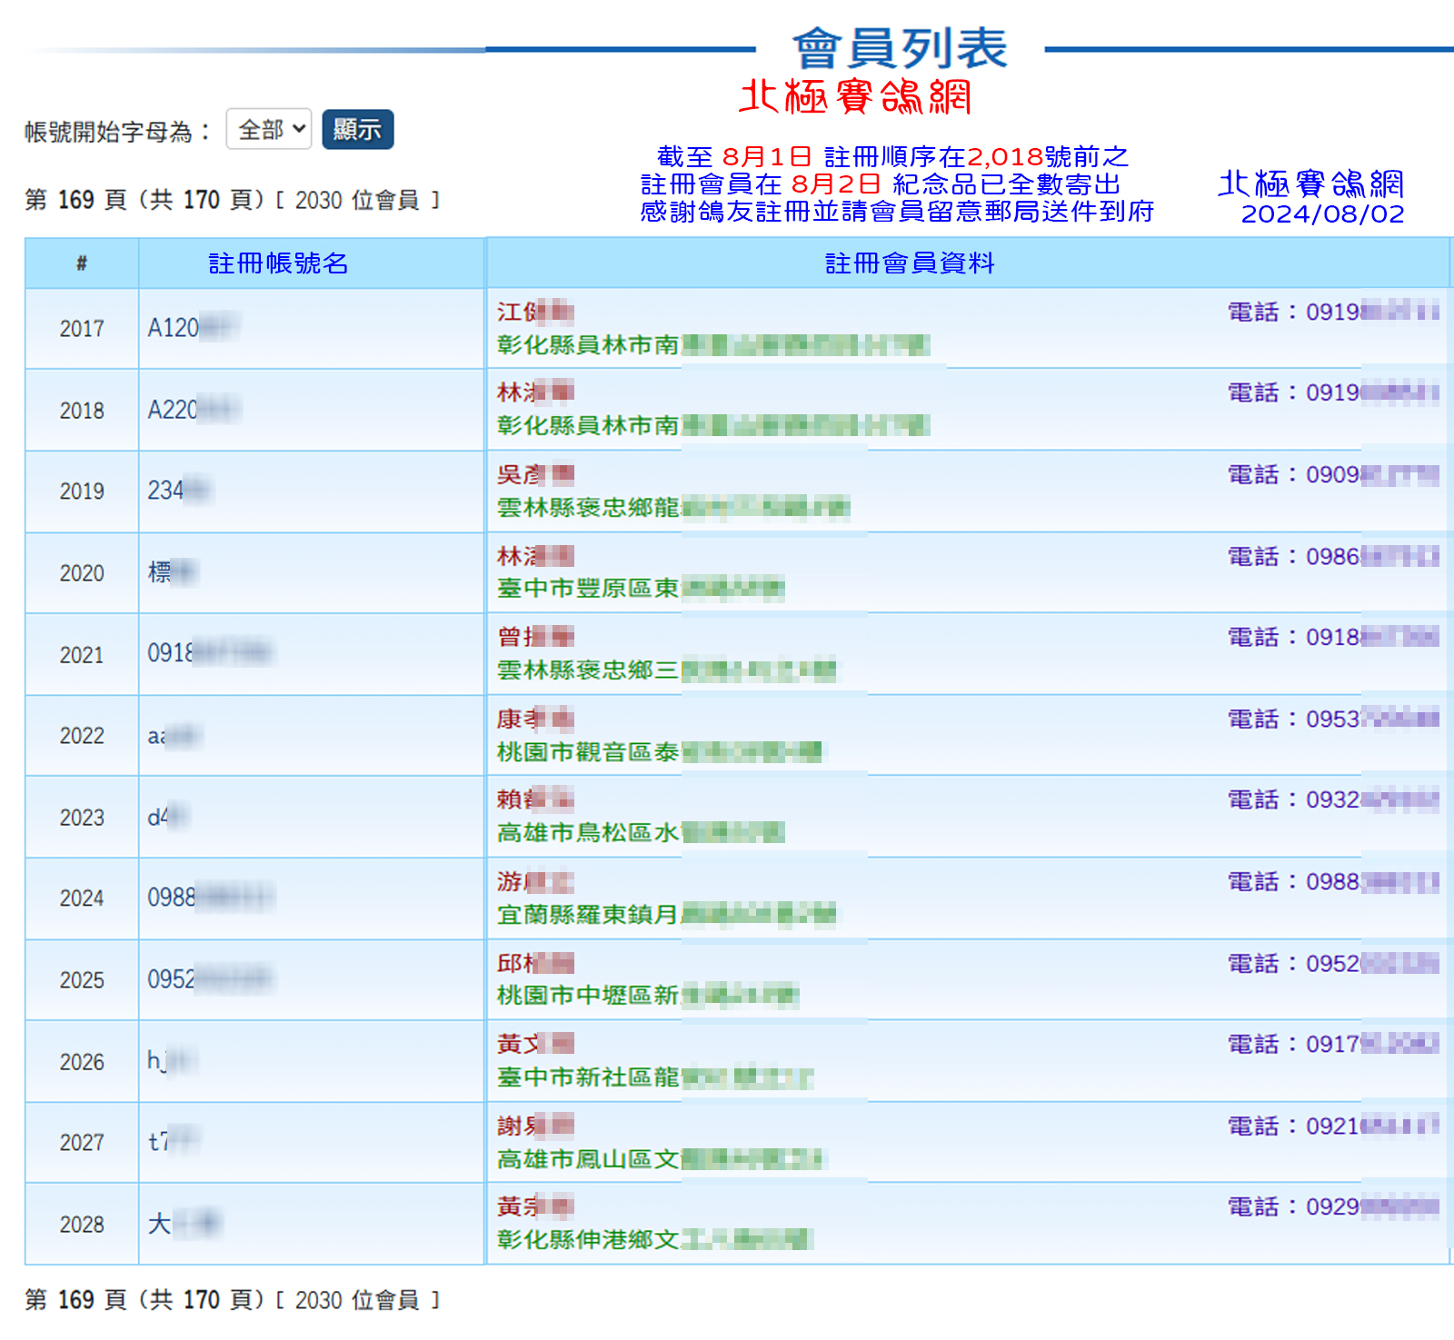Click the red 北極賽鴿網 logo text
This screenshot has width=1454, height=1340.
tap(855, 96)
